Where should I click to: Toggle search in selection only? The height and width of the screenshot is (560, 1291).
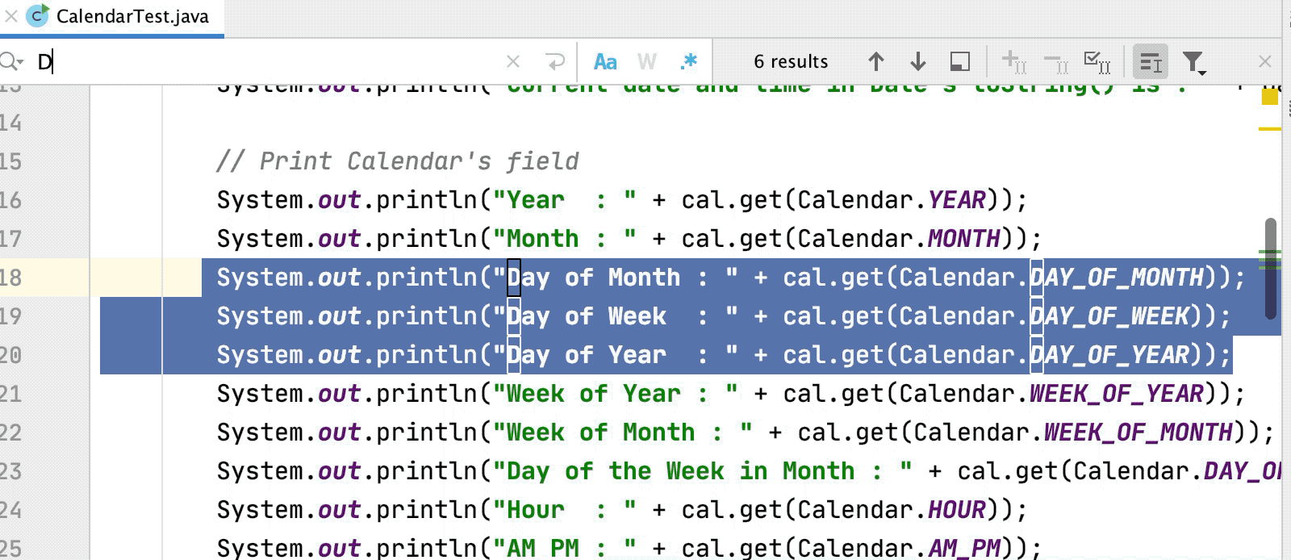[1151, 61]
